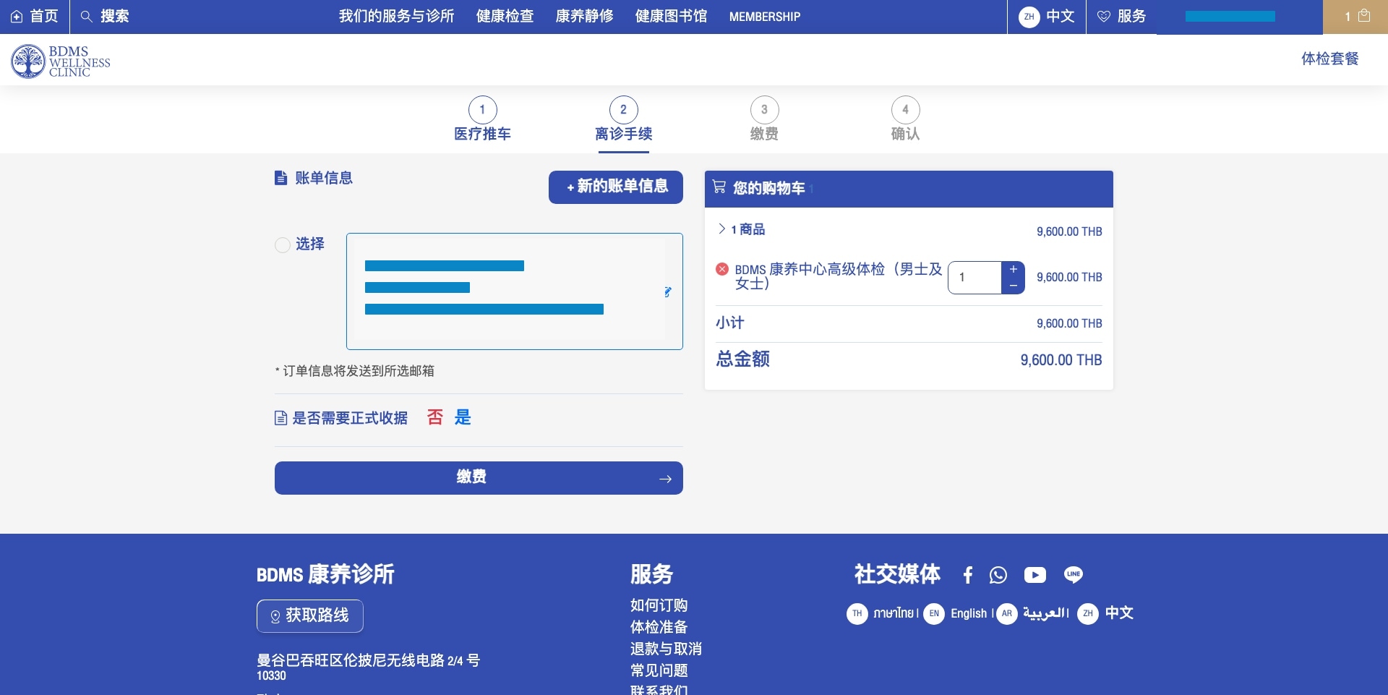Click 新的账单信息 button
This screenshot has width=1388, height=695.
tap(616, 187)
